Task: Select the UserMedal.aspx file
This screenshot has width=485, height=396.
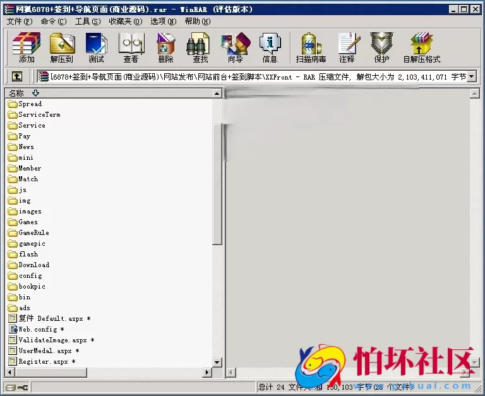Action: 44,351
